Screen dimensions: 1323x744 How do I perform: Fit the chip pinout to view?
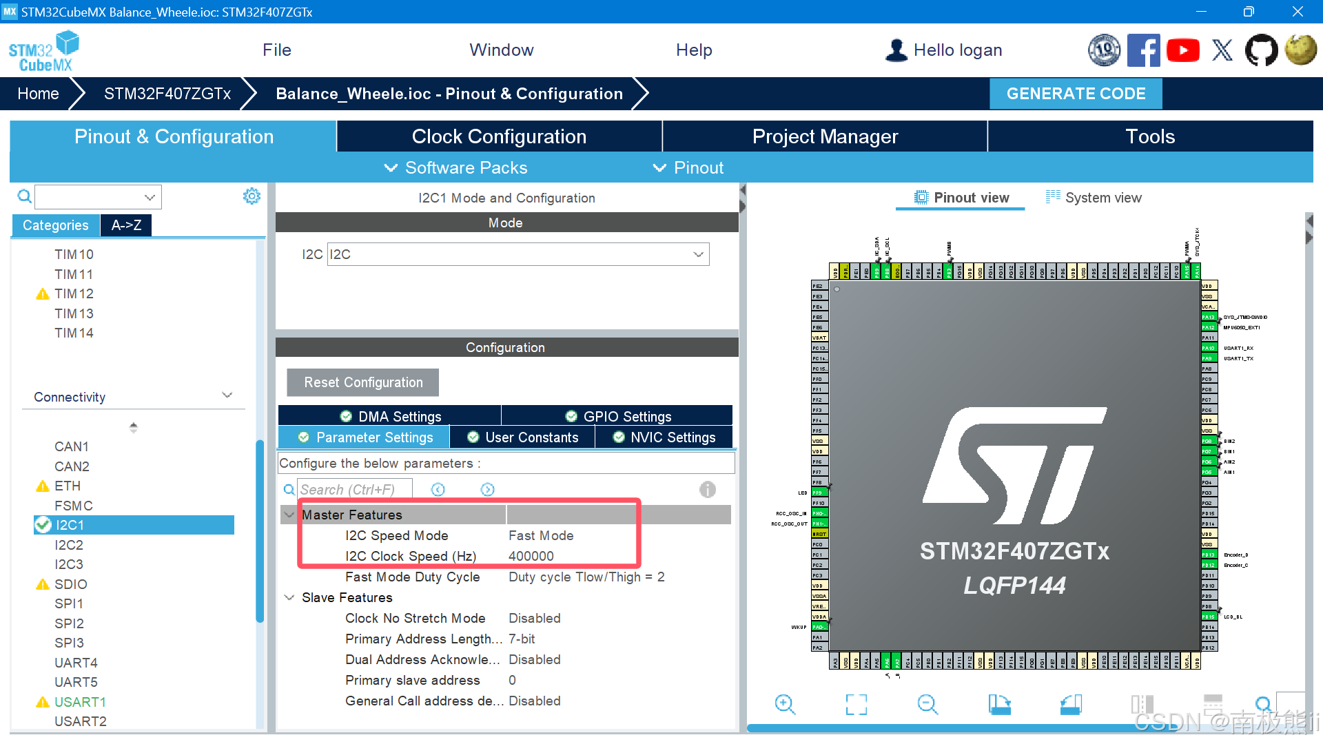pyautogui.click(x=857, y=704)
